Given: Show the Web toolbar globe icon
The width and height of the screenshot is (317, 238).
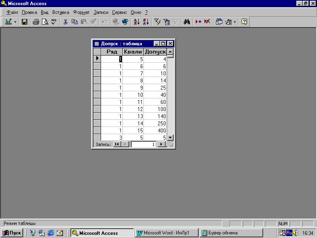Looking at the screenshot, I should [x=125, y=22].
